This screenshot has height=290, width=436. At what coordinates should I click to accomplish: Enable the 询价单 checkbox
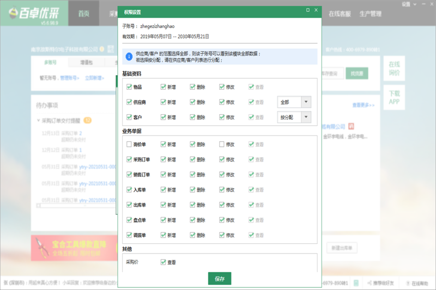129,144
